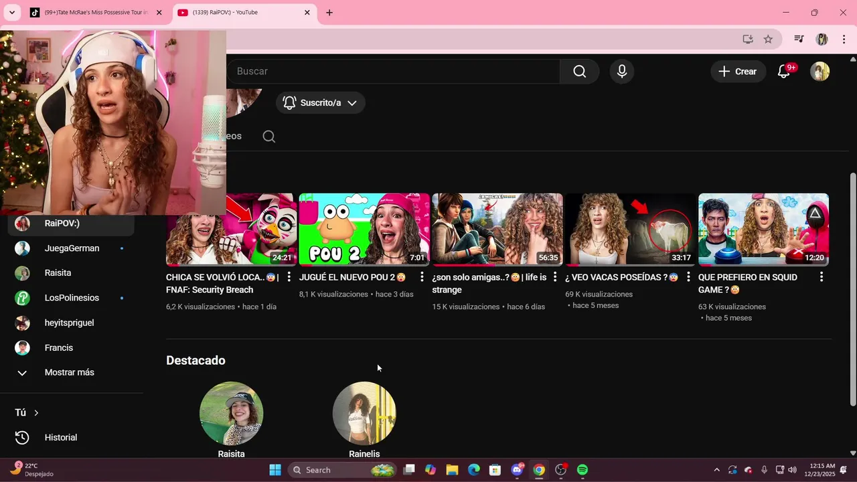857x482 pixels.
Task: Open Historial in the sidebar
Action: pos(72,437)
